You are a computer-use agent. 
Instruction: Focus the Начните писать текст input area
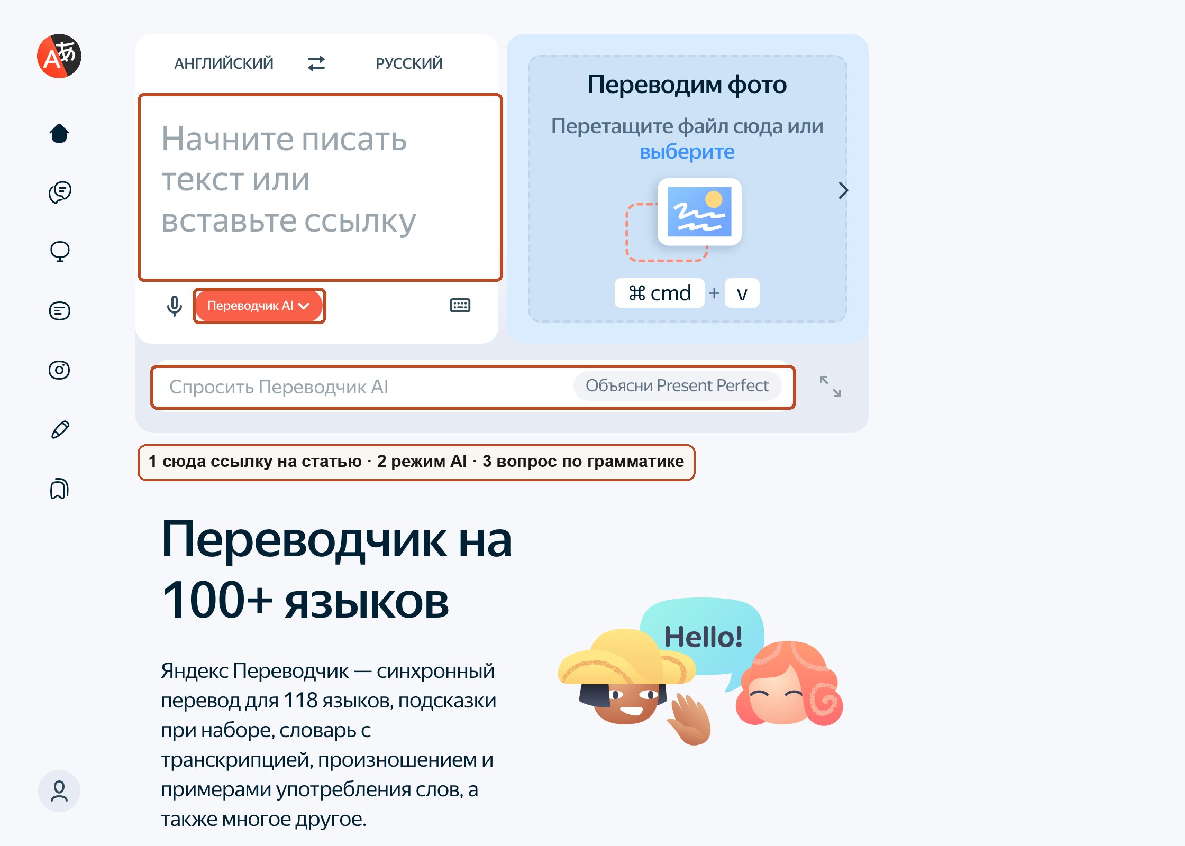[x=320, y=188]
